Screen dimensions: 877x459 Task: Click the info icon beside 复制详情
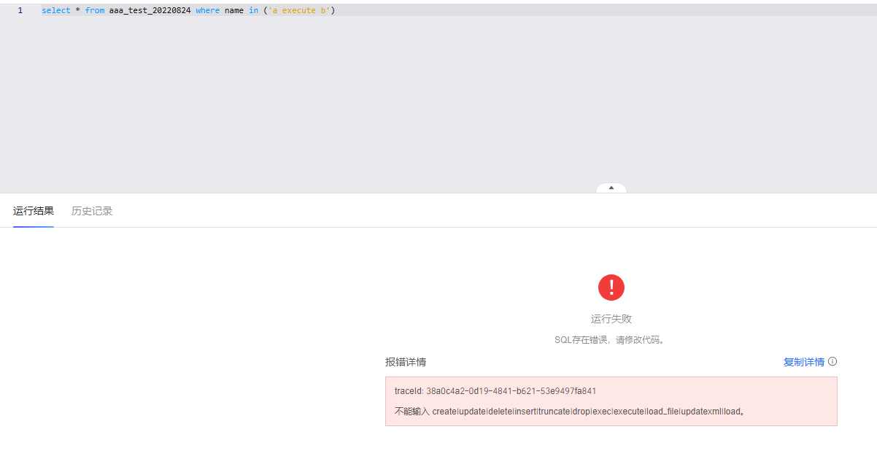click(832, 361)
